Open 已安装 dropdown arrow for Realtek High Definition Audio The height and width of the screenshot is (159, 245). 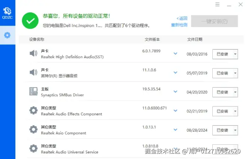pyautogui.click(x=235, y=54)
